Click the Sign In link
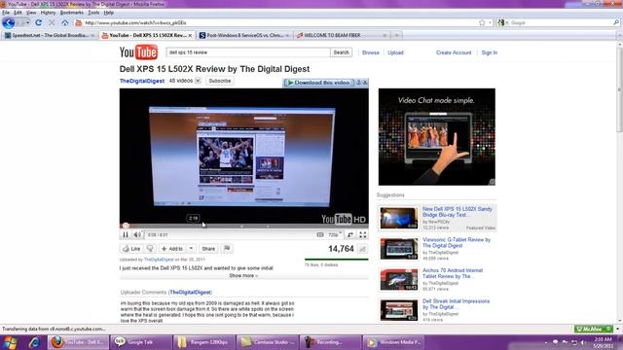 [489, 52]
